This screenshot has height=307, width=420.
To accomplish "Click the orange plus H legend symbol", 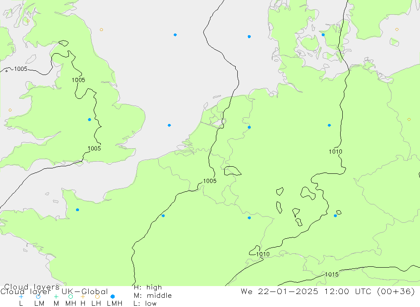I will 83,297.
